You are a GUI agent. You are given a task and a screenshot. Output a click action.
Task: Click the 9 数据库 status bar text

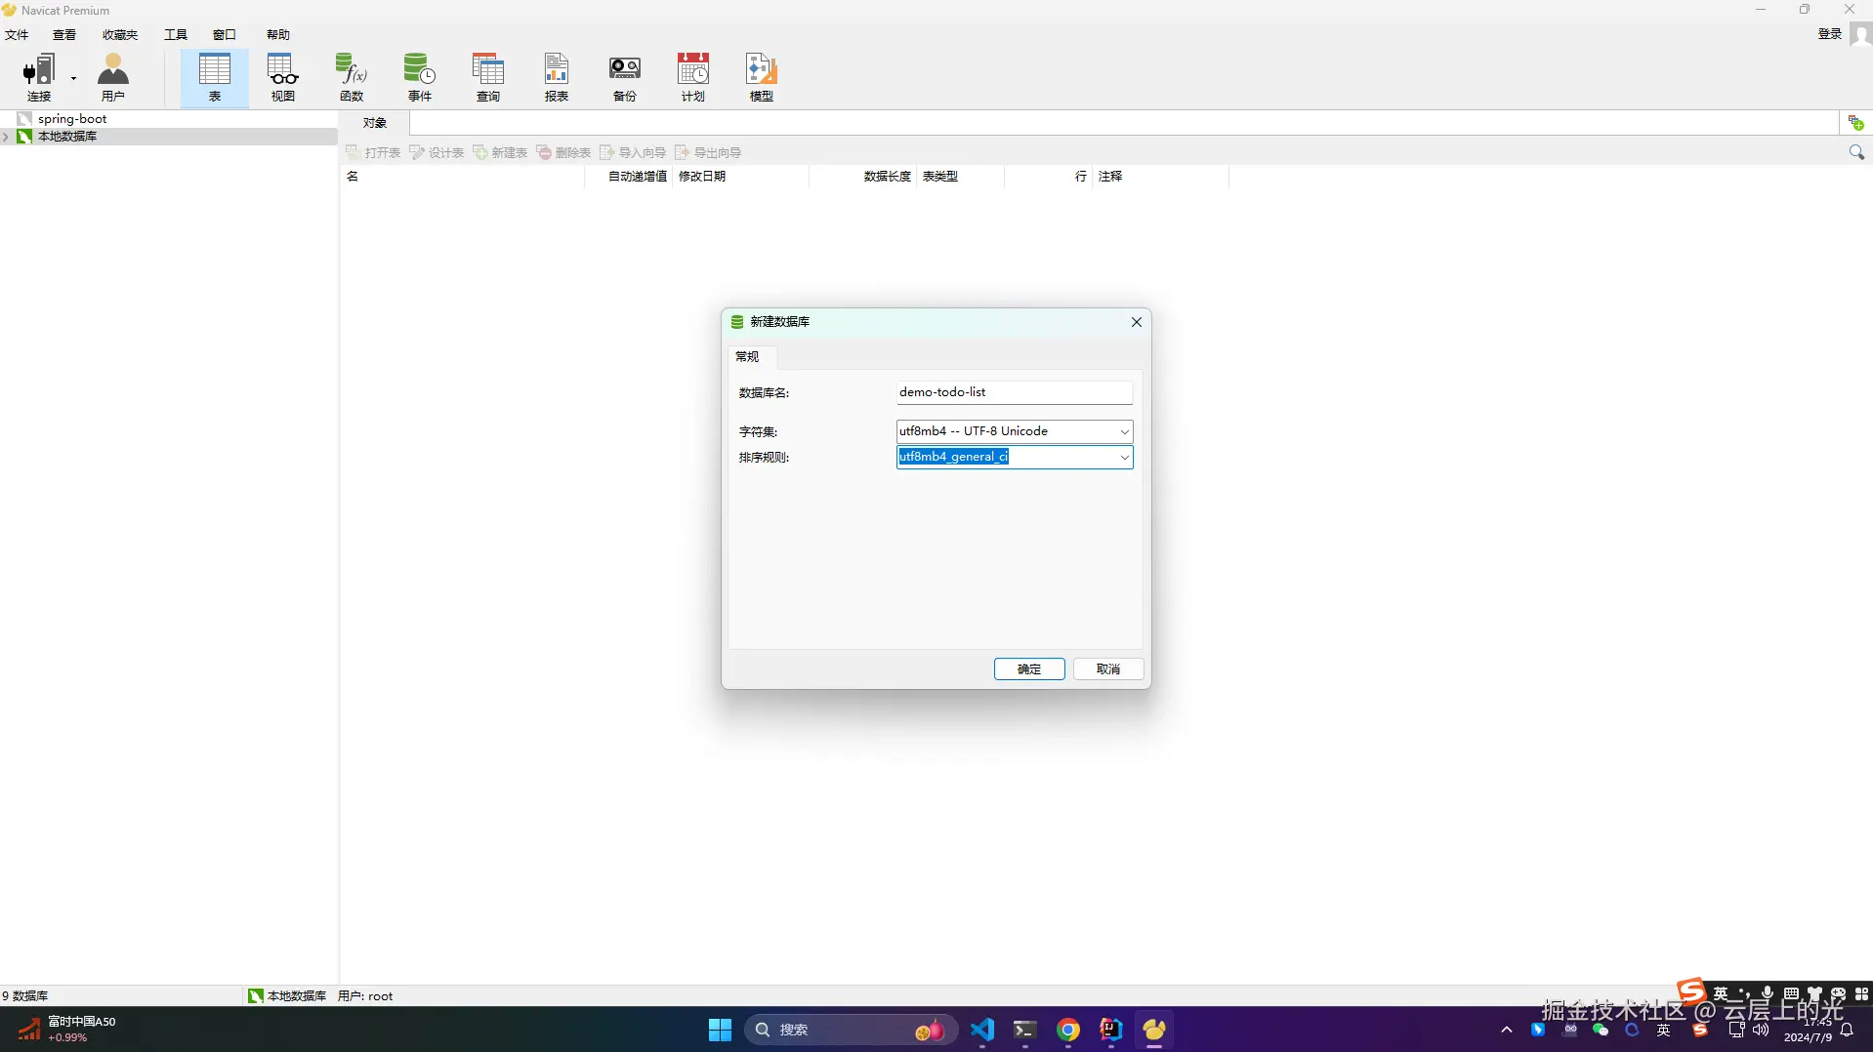pyautogui.click(x=25, y=996)
